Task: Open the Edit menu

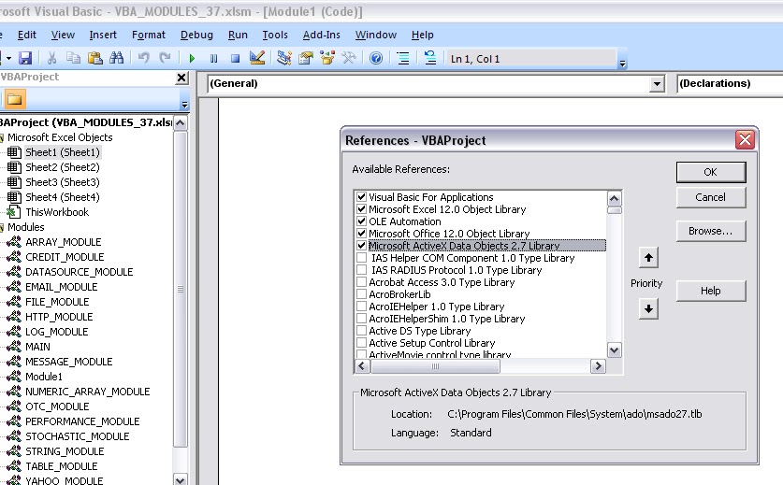Action: pyautogui.click(x=26, y=35)
